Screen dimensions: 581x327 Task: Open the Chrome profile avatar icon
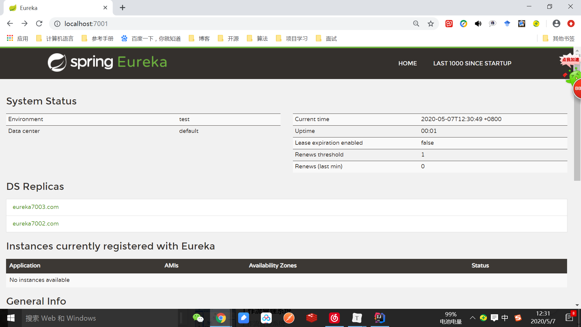[x=556, y=24]
